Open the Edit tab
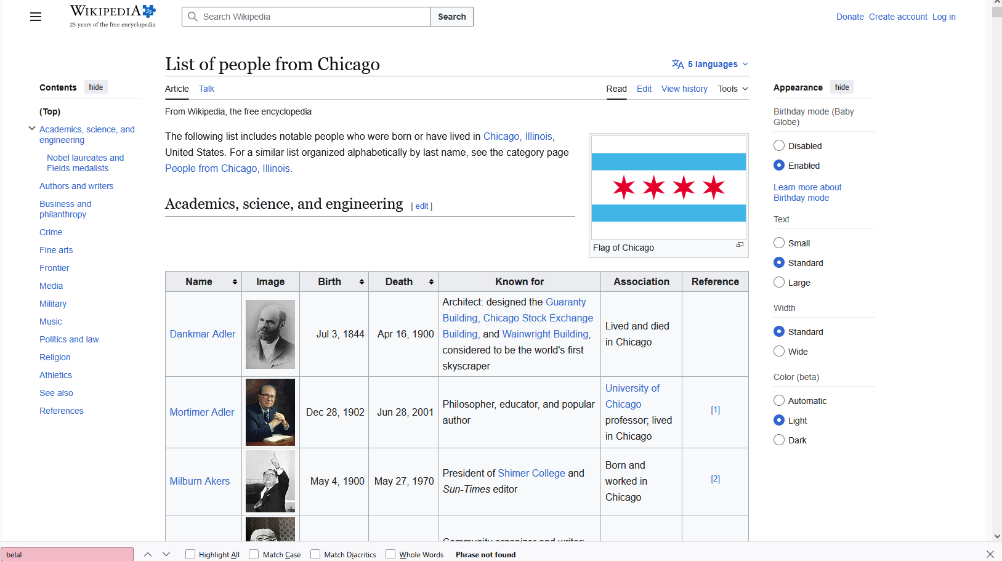Viewport: 1002px width, 561px height. [644, 89]
